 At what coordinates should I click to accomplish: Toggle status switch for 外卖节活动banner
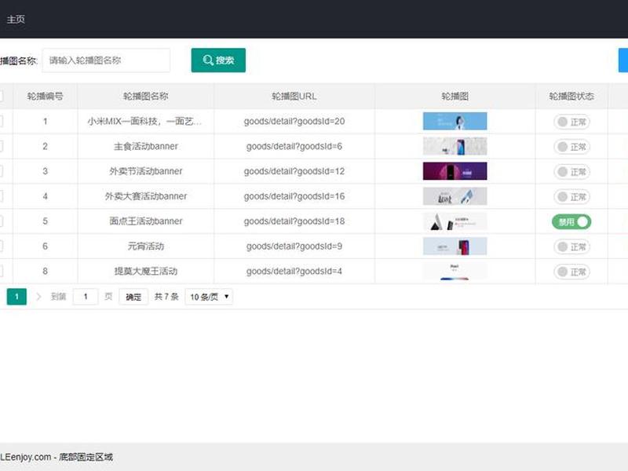(x=571, y=172)
